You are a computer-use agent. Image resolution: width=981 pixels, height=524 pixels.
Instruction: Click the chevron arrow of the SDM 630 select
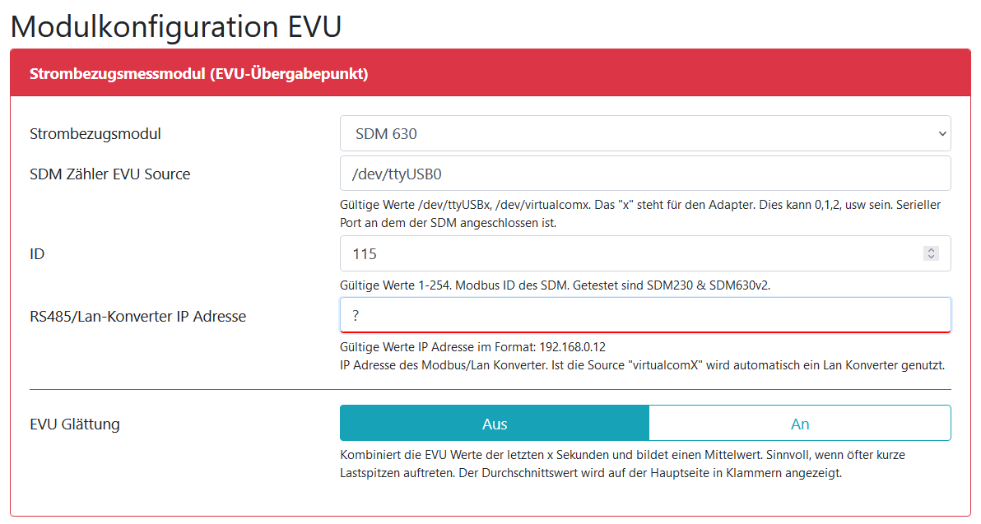(941, 133)
